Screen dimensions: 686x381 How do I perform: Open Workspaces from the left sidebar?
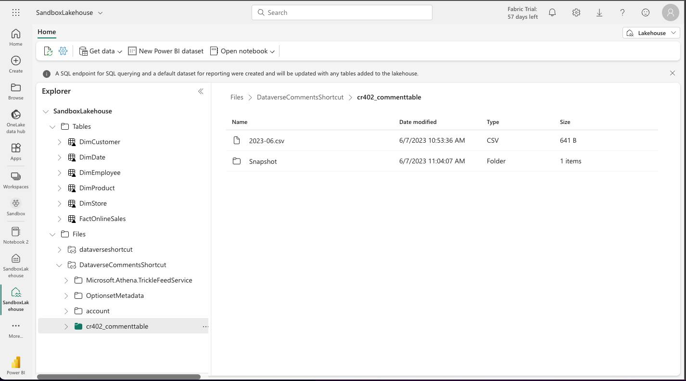click(x=16, y=180)
